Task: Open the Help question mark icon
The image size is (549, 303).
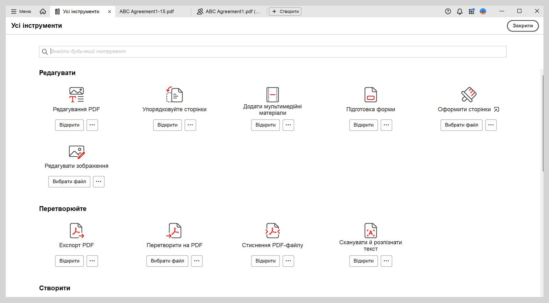Action: pos(448,11)
